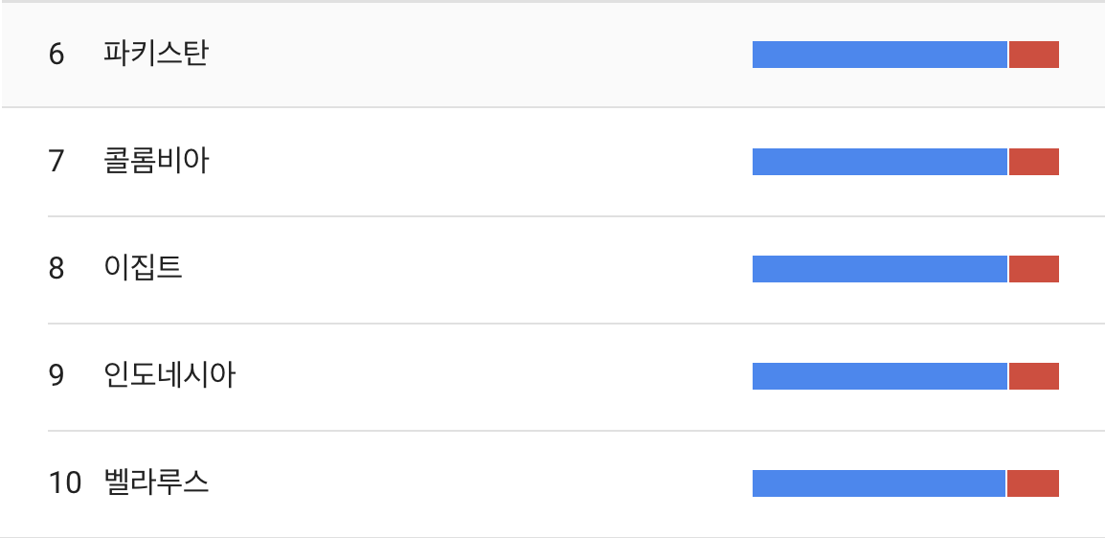Click the red bar segment for 벨라루스
Screen dimensions: 1105x538
point(1033,483)
